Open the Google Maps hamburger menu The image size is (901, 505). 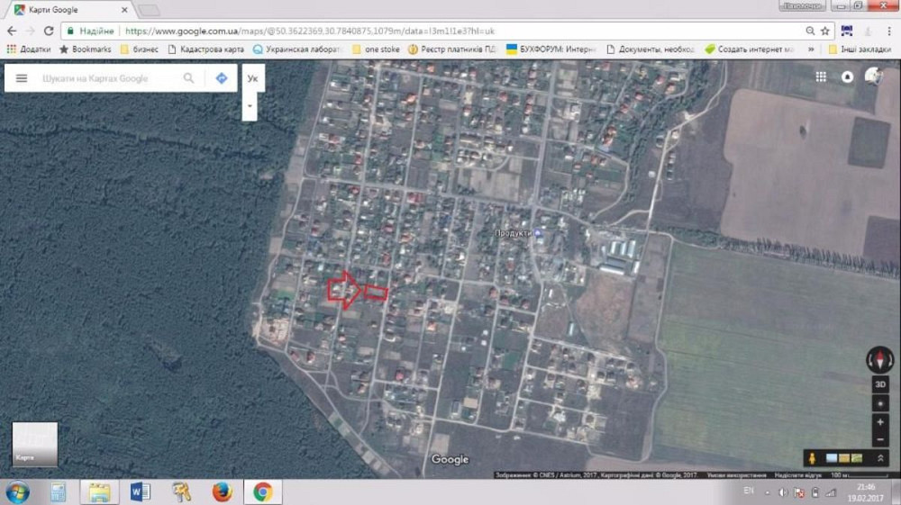pos(22,78)
